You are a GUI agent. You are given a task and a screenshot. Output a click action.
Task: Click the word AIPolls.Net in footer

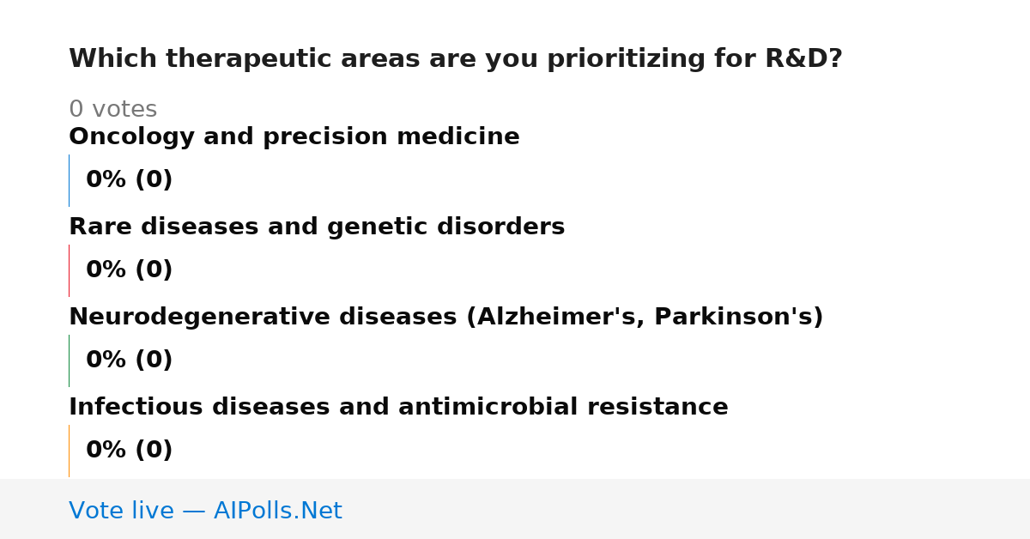[x=278, y=511]
